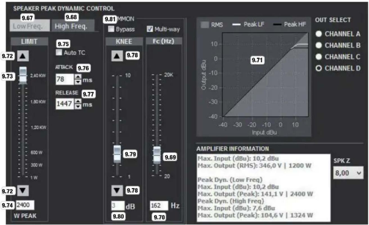
Task: Toggle the Bypass checkbox
Action: click(x=111, y=29)
